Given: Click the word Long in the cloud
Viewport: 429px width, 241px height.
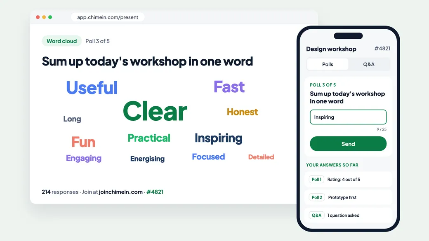Looking at the screenshot, I should pyautogui.click(x=72, y=119).
